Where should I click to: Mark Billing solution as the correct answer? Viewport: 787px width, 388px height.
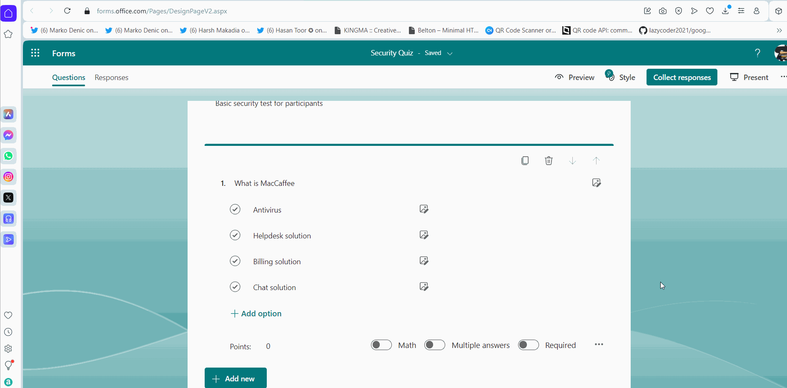coord(235,261)
